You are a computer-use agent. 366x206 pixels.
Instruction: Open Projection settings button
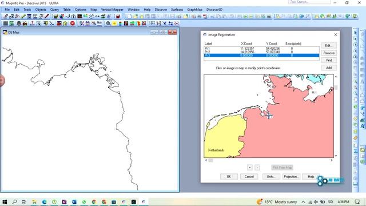click(x=291, y=177)
